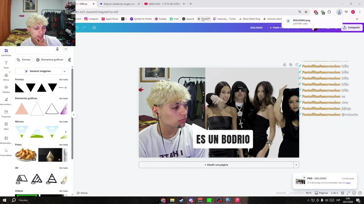Image resolution: width=364 pixels, height=204 pixels.
Task: Click the Compartir share button
Action: [x=351, y=27]
